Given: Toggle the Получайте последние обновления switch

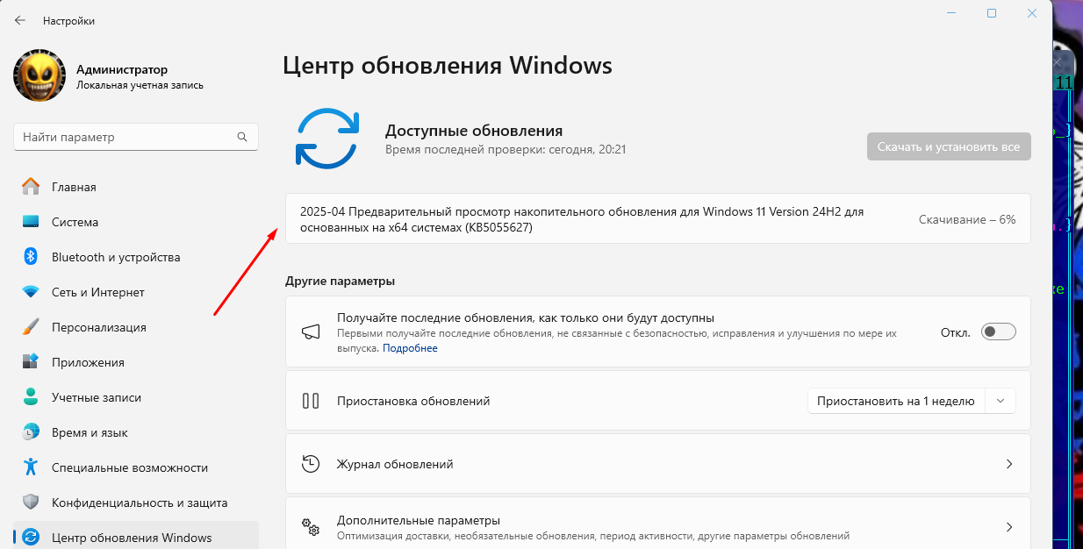Looking at the screenshot, I should point(999,332).
